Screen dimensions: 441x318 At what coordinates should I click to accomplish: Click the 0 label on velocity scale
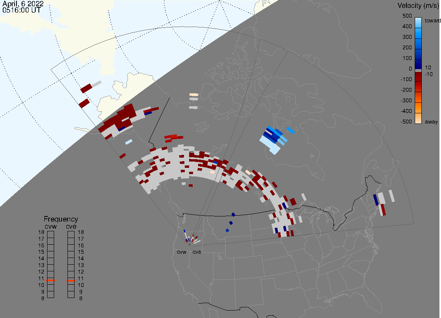pos(410,69)
